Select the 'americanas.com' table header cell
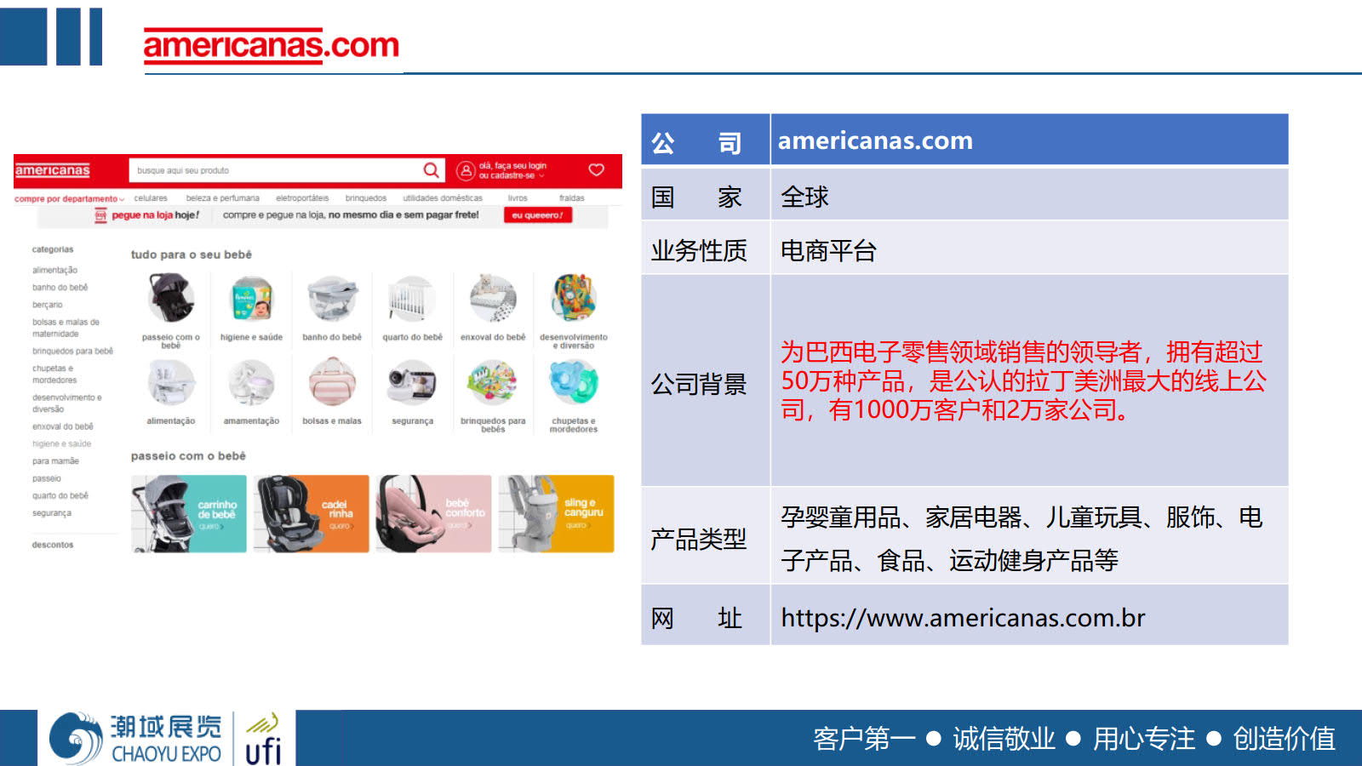The image size is (1362, 766). coord(1029,140)
